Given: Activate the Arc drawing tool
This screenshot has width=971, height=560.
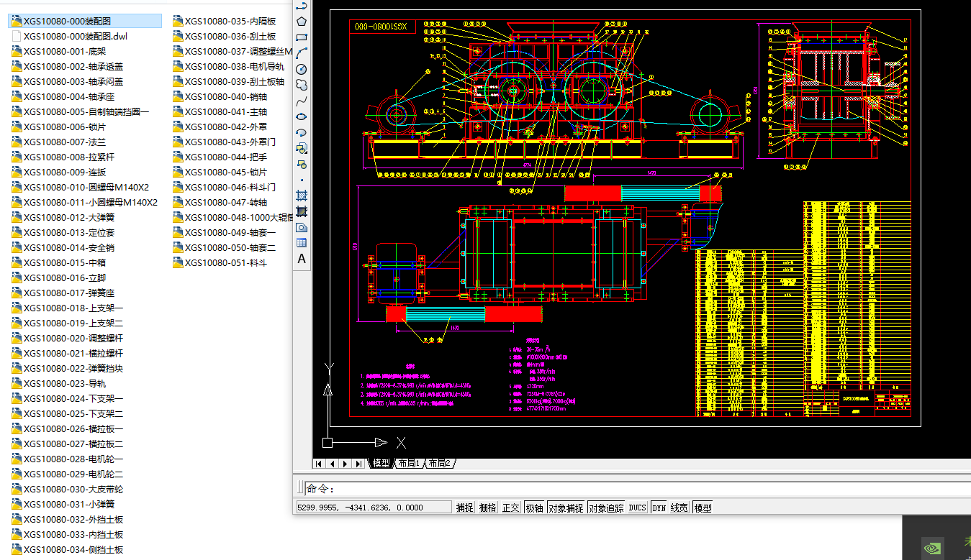Looking at the screenshot, I should (x=302, y=53).
